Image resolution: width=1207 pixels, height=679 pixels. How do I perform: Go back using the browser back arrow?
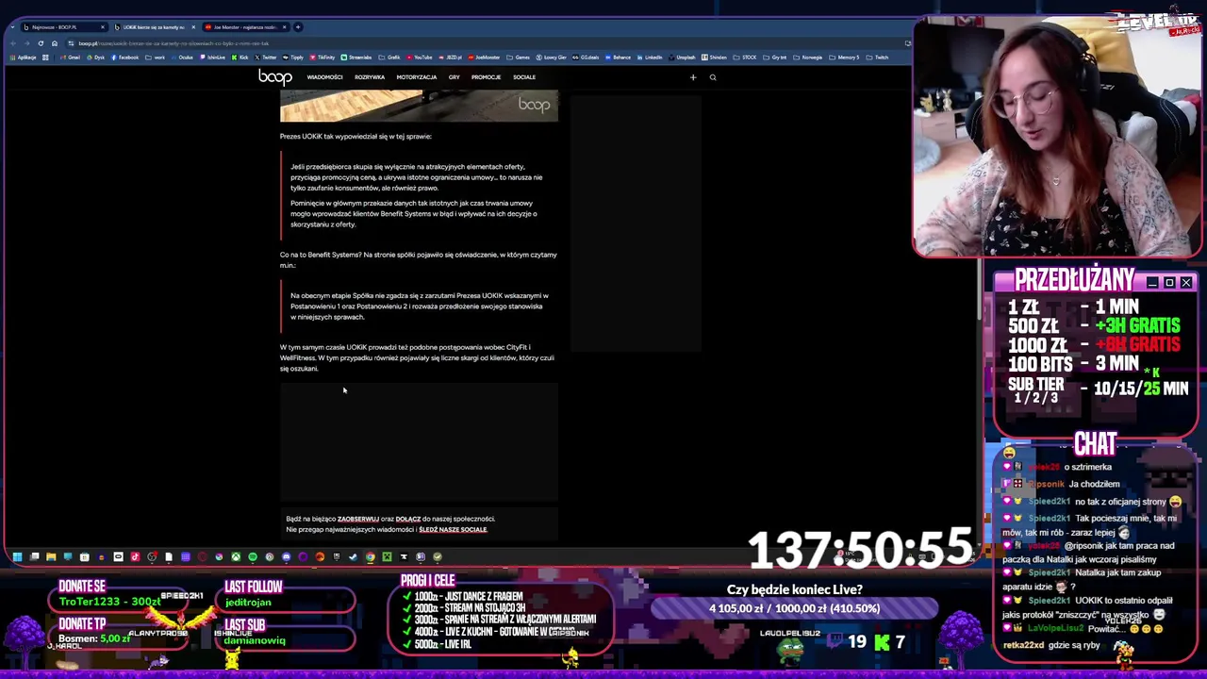(x=13, y=43)
